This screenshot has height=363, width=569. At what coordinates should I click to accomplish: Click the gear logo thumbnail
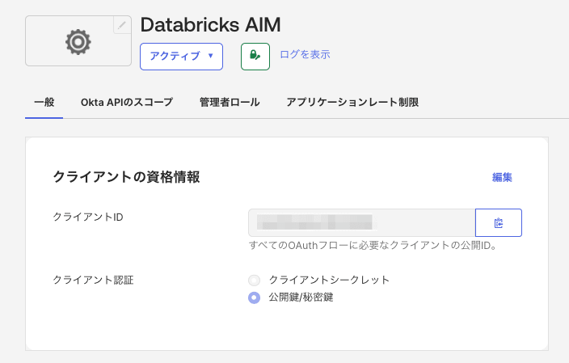(x=78, y=41)
